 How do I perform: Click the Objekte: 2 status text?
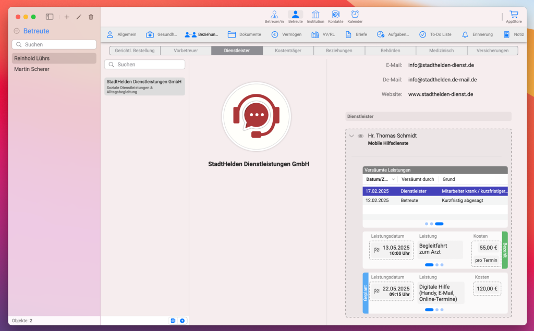(x=22, y=321)
